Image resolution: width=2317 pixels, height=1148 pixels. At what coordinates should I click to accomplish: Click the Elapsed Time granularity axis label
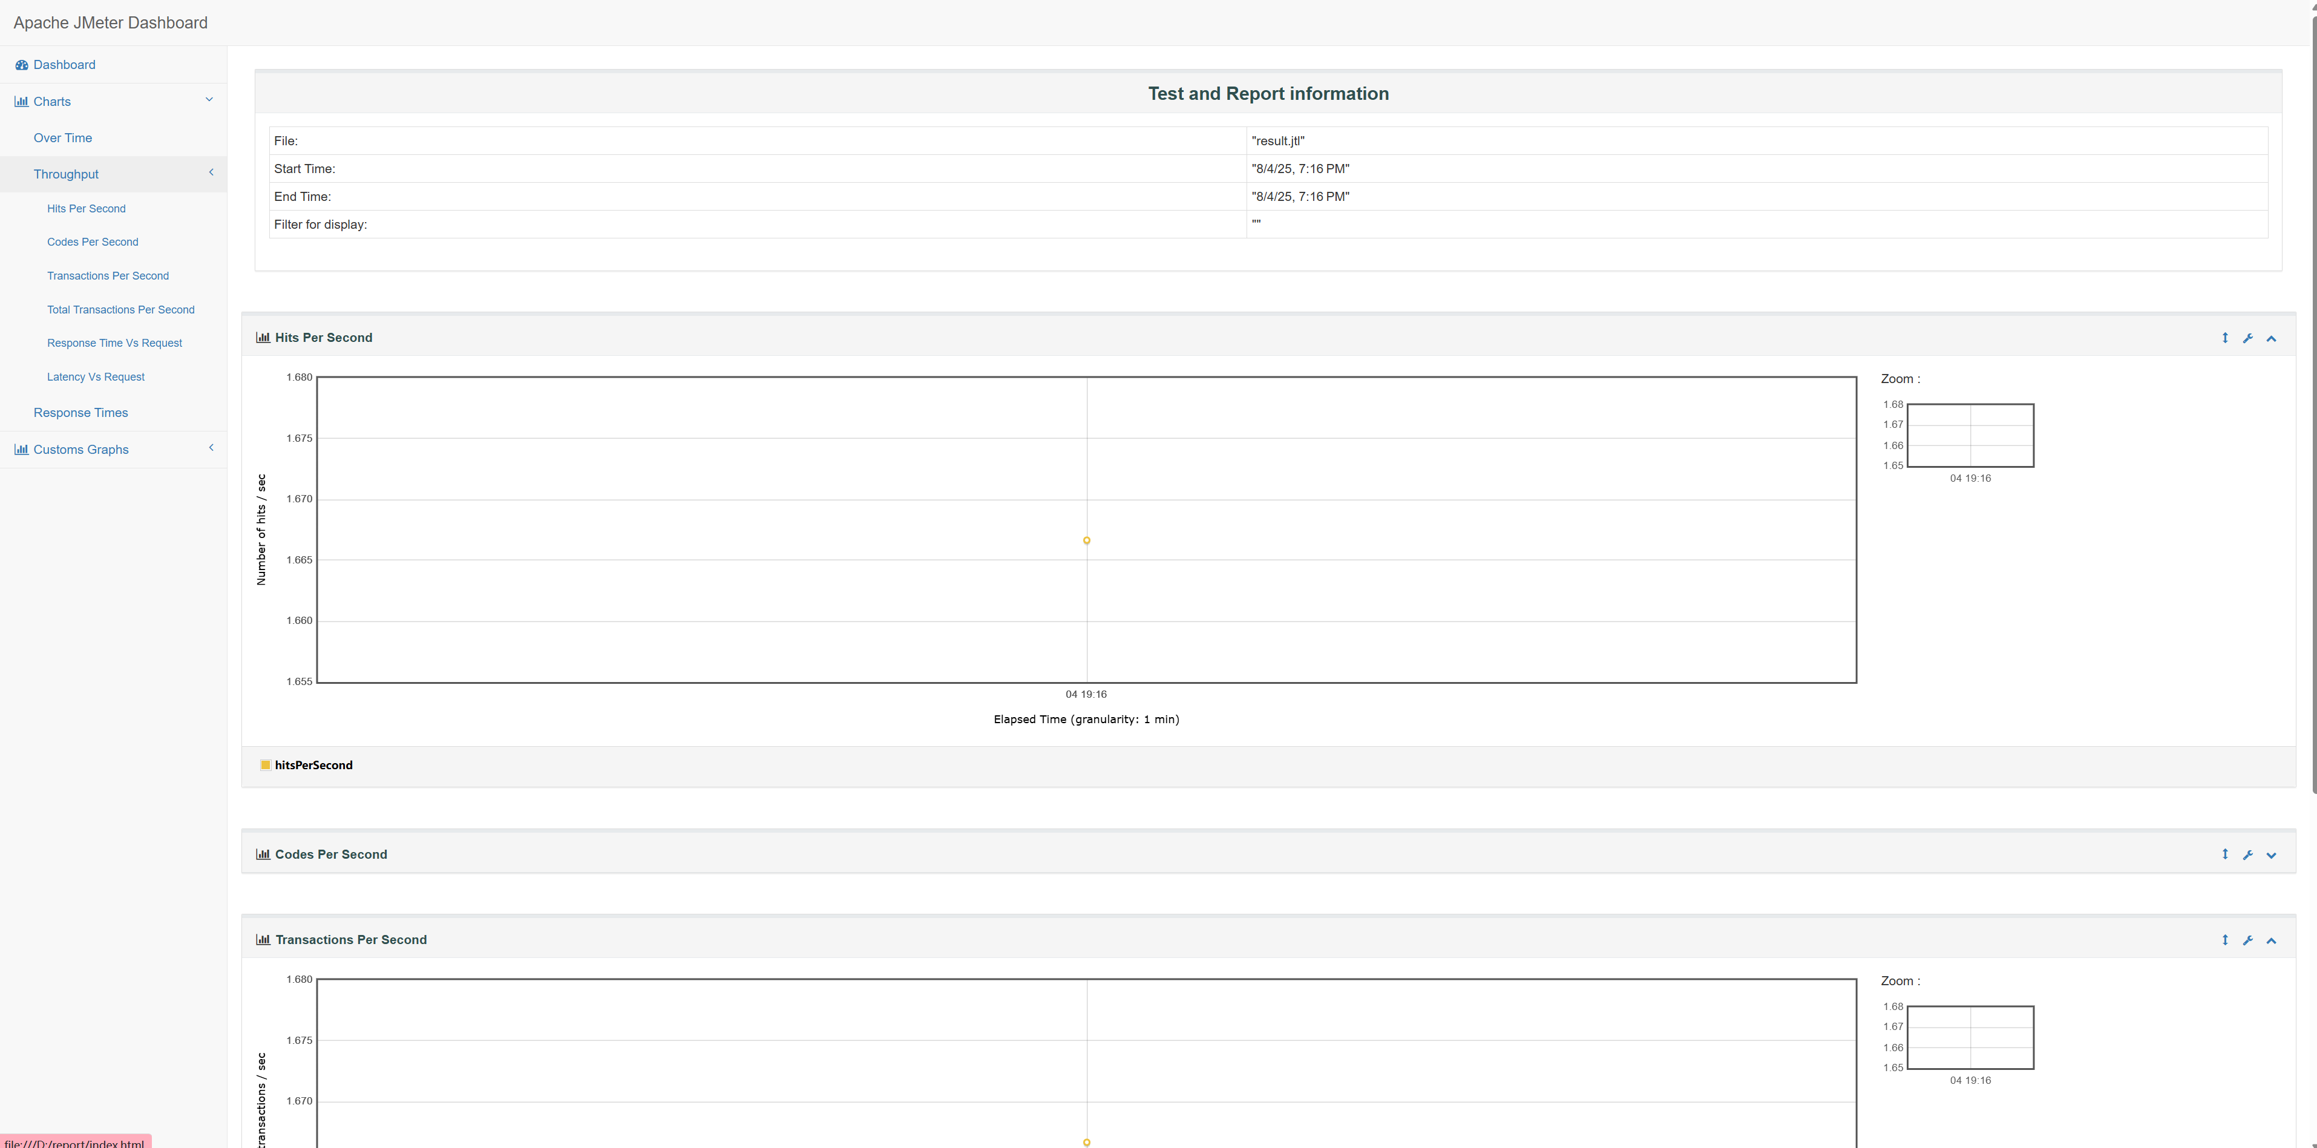pyautogui.click(x=1087, y=720)
